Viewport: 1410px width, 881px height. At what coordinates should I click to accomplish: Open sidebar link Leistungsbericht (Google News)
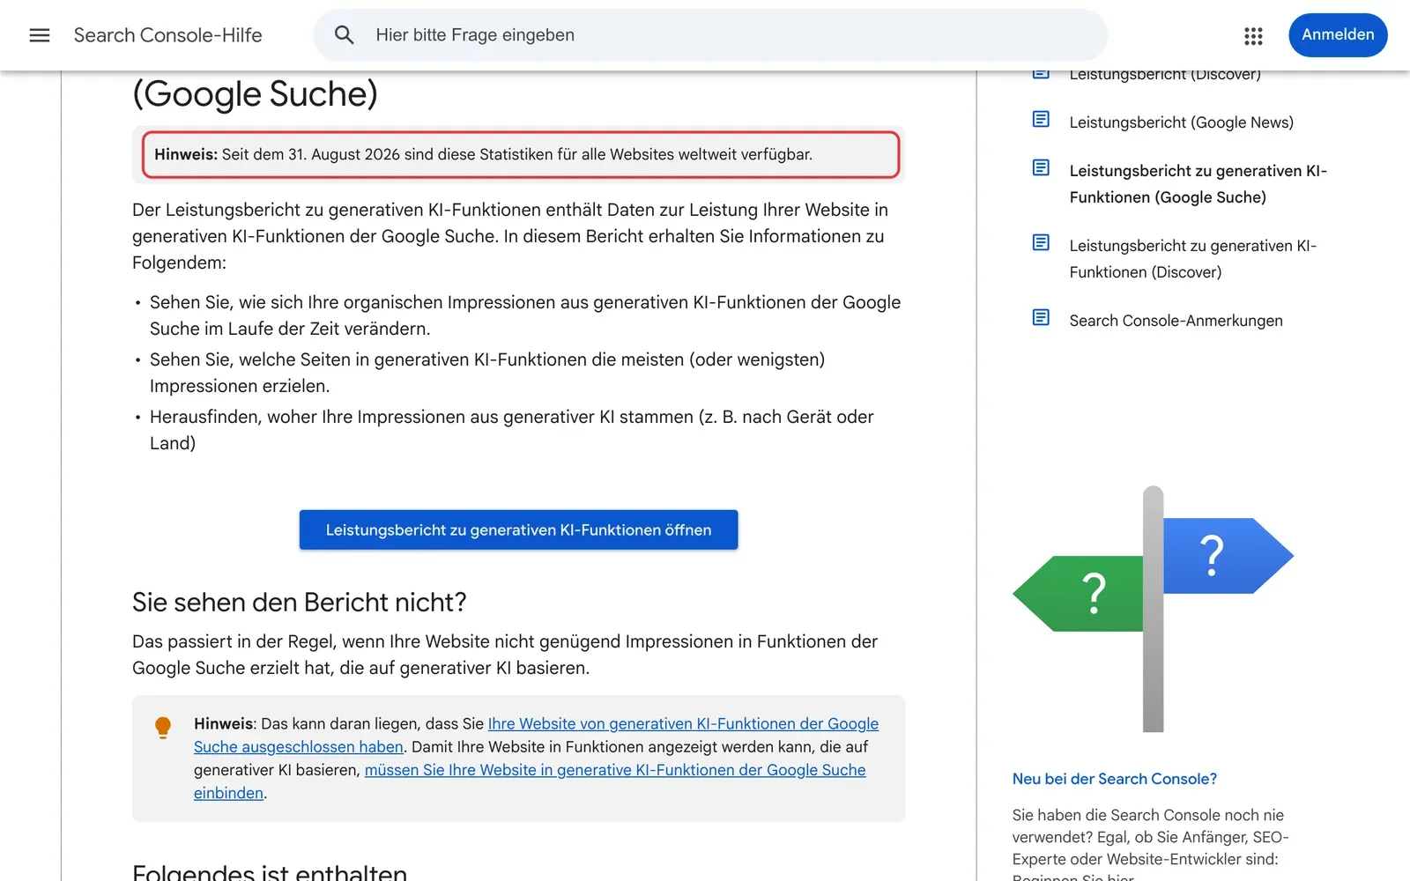coord(1181,122)
